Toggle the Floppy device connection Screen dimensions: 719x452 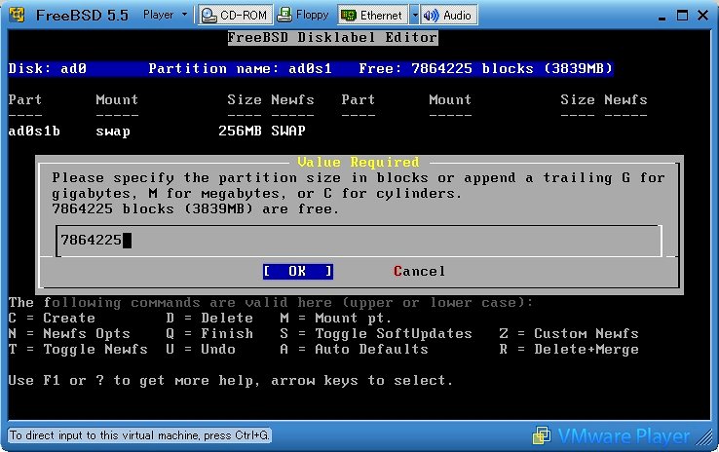point(302,15)
